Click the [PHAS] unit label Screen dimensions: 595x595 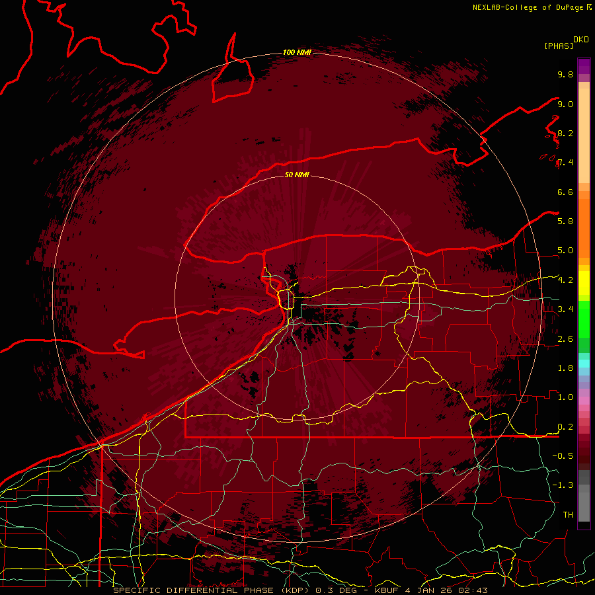pyautogui.click(x=559, y=46)
